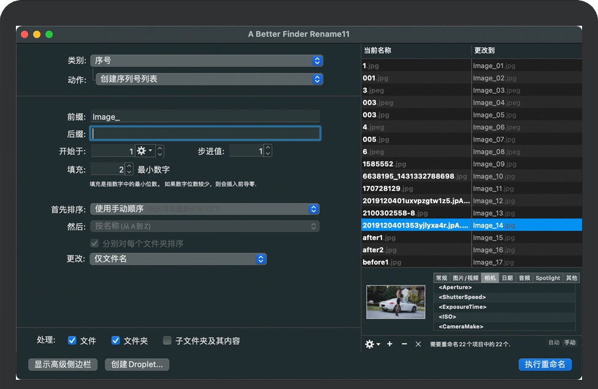This screenshot has height=389, width=598.
Task: Click the 步进值 stepper arrows
Action: coord(267,151)
